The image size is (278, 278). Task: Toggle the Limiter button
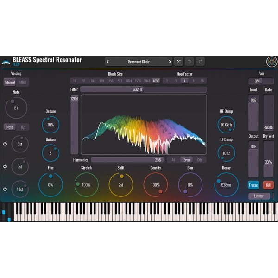[259, 196]
